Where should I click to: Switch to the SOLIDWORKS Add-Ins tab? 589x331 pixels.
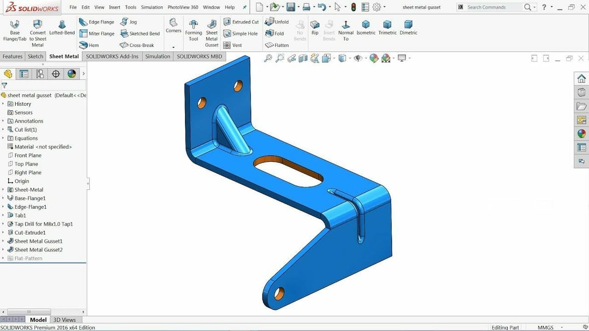click(x=112, y=56)
